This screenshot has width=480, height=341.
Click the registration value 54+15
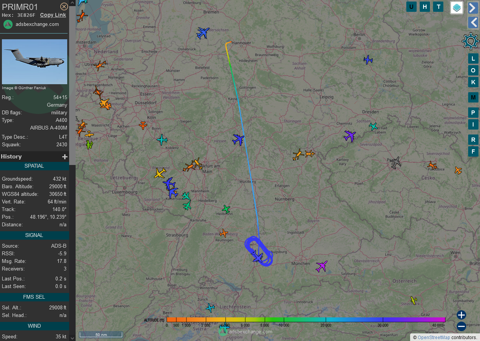tap(60, 98)
